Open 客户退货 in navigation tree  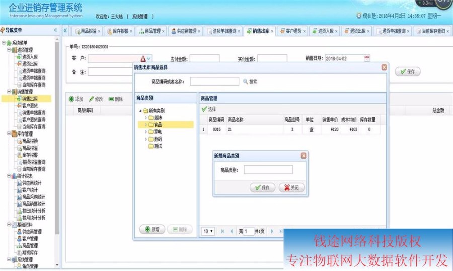point(30,106)
